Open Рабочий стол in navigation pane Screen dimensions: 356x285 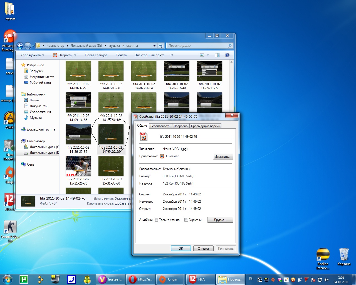click(x=40, y=83)
